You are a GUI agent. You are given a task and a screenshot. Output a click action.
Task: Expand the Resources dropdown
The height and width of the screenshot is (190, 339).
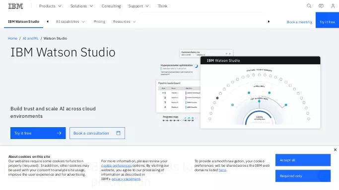[124, 22]
